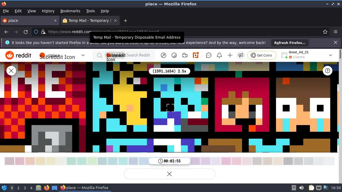Click the volume speaker tray icon

(301, 188)
